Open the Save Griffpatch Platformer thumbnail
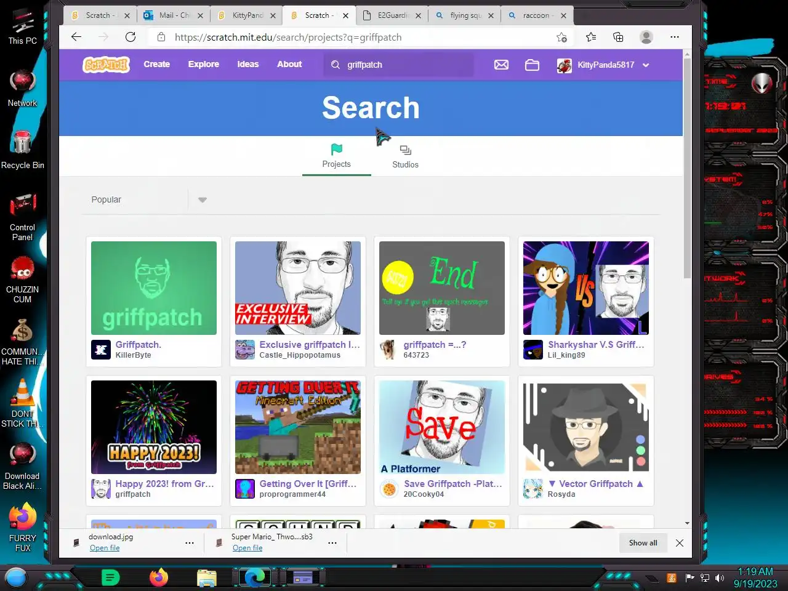The image size is (788, 591). pyautogui.click(x=442, y=427)
